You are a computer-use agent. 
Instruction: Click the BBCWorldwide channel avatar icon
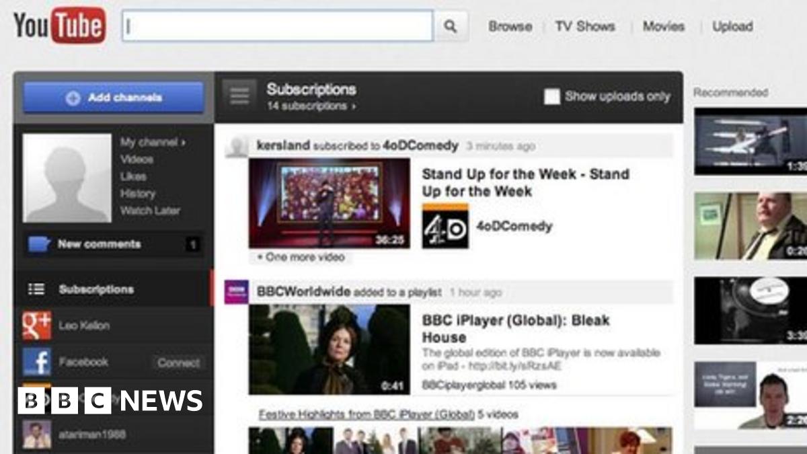(x=236, y=292)
